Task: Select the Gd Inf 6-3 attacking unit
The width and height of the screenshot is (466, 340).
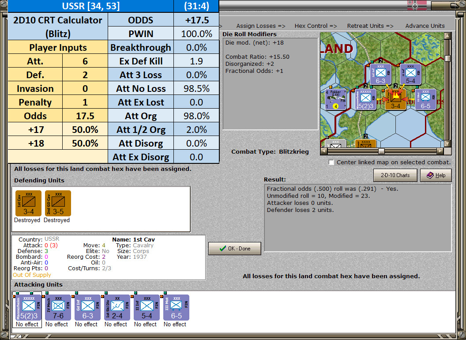Action: pos(88,308)
